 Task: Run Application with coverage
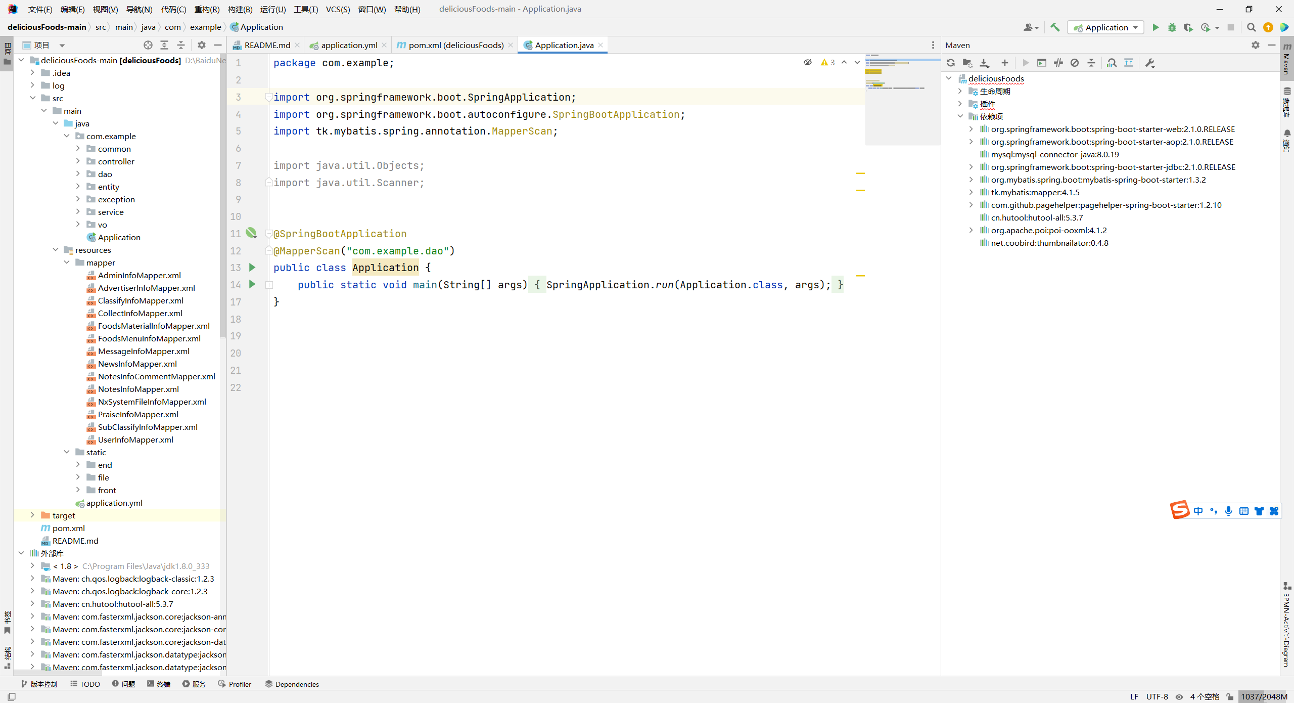pos(1188,27)
